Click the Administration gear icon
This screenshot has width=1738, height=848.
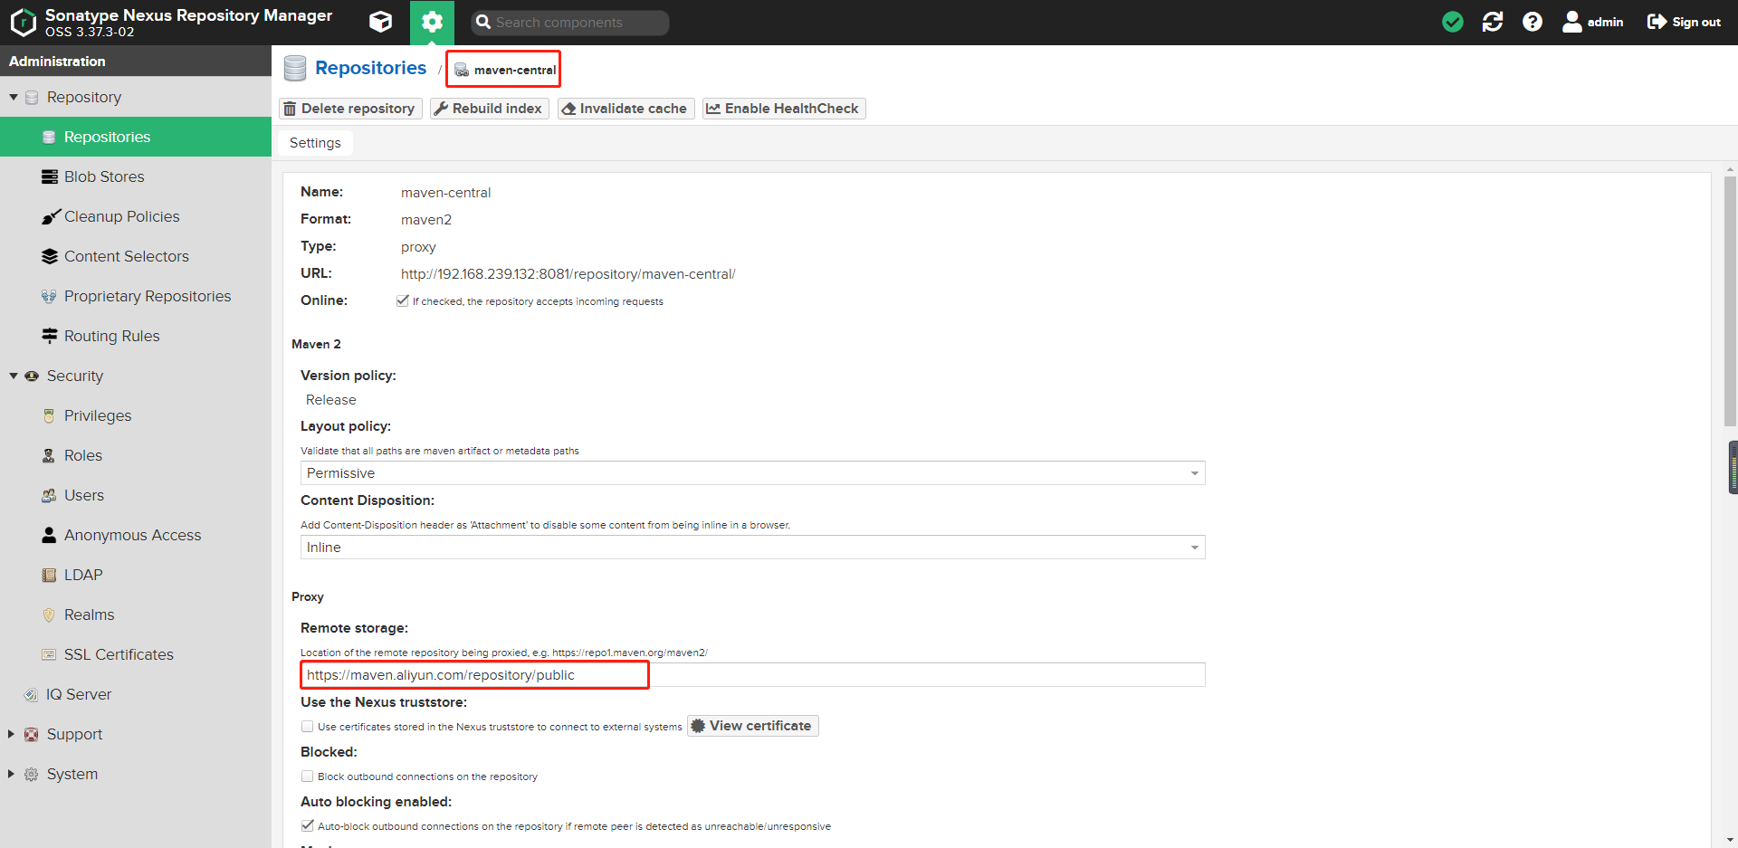pyautogui.click(x=432, y=22)
